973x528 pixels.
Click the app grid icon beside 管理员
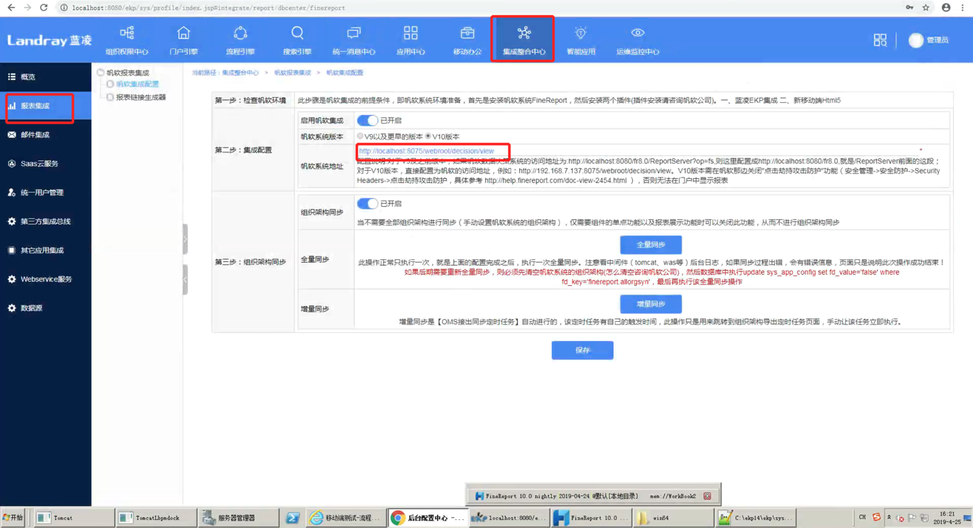[880, 40]
